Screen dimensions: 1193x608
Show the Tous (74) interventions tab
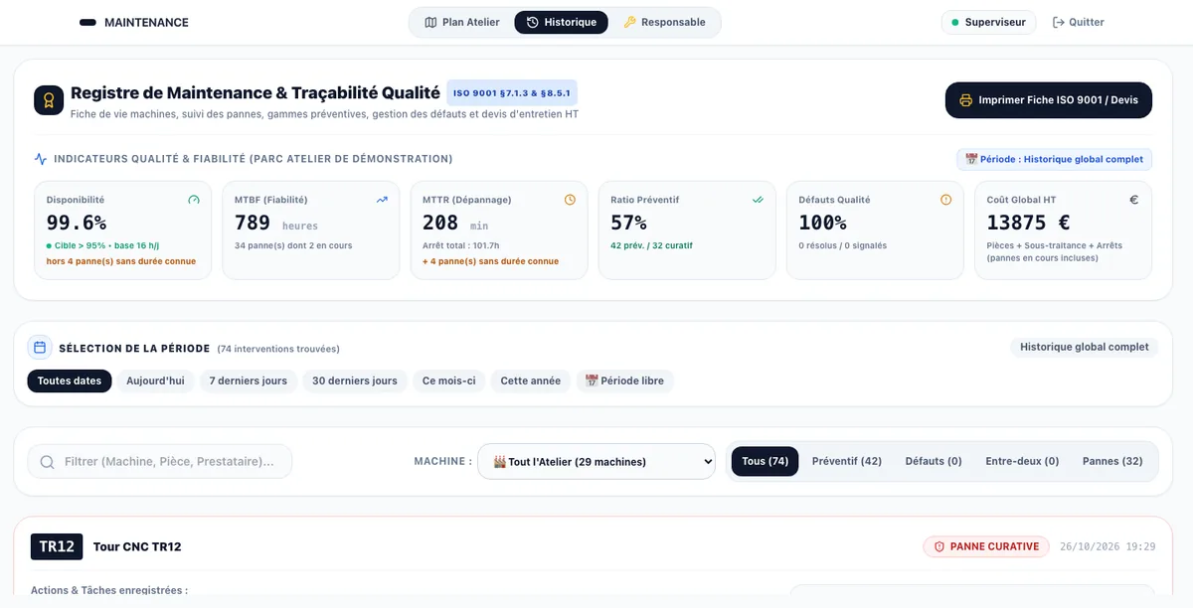point(765,461)
